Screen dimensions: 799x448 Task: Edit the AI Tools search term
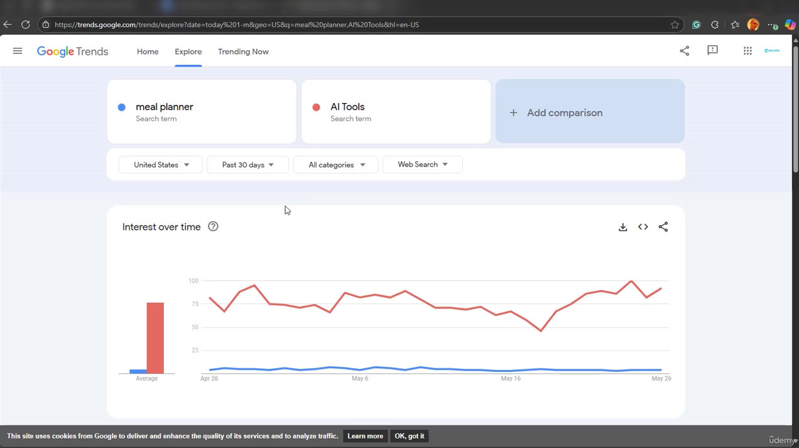396,112
